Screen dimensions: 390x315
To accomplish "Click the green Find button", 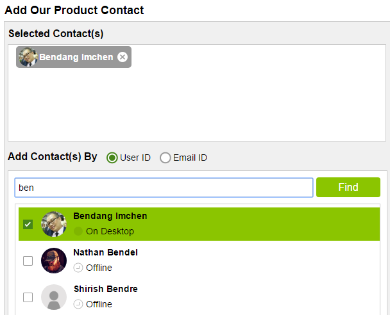I will tap(348, 187).
